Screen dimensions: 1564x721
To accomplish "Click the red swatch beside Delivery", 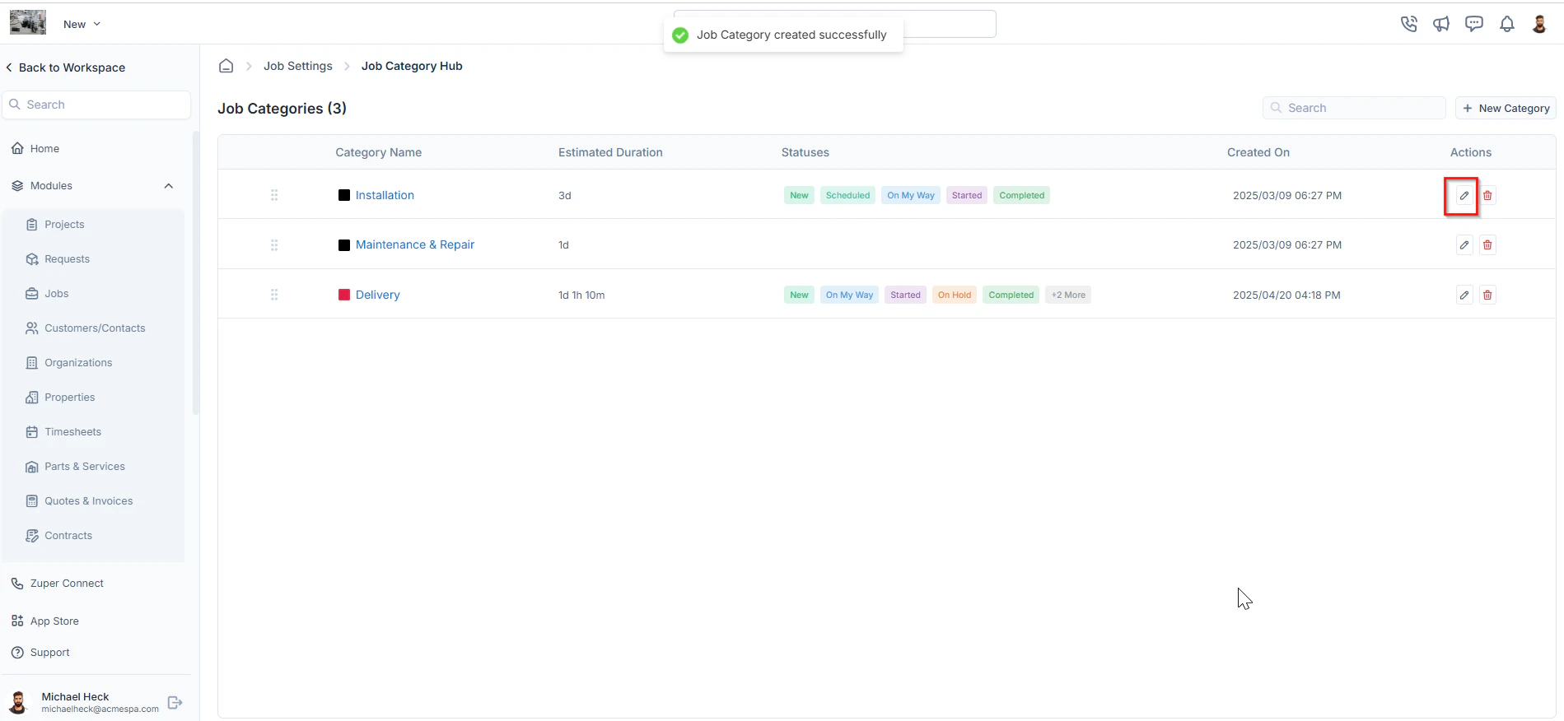I will click(x=344, y=295).
